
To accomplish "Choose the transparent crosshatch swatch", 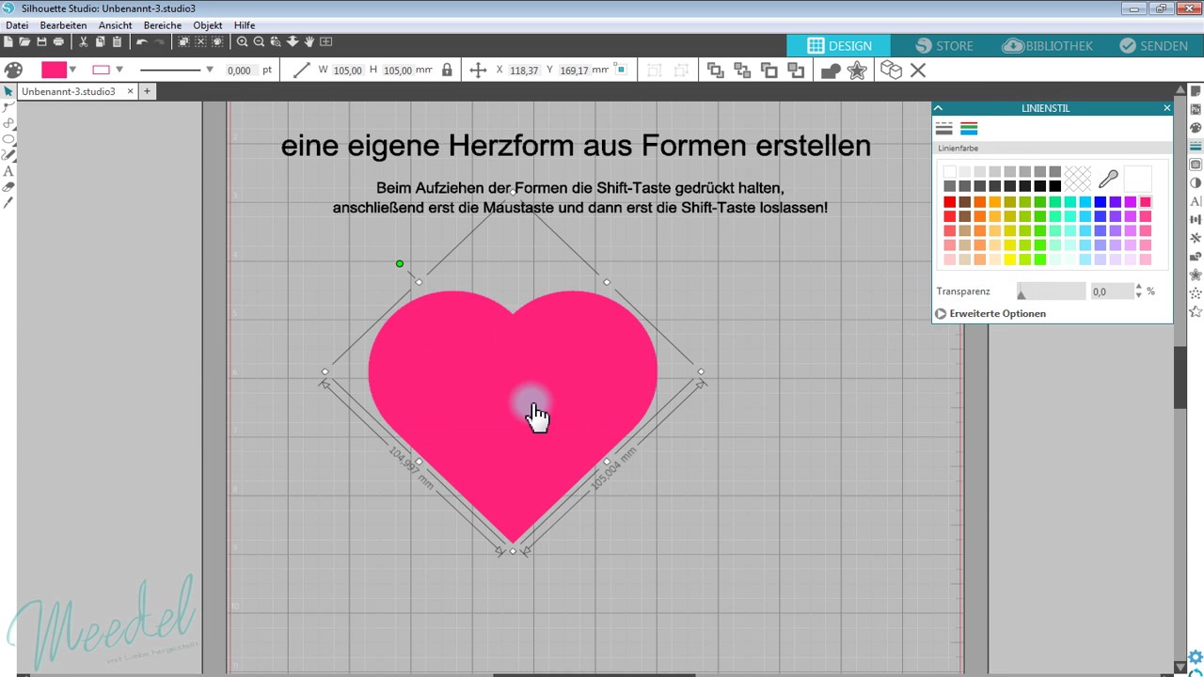I will click(x=1078, y=179).
